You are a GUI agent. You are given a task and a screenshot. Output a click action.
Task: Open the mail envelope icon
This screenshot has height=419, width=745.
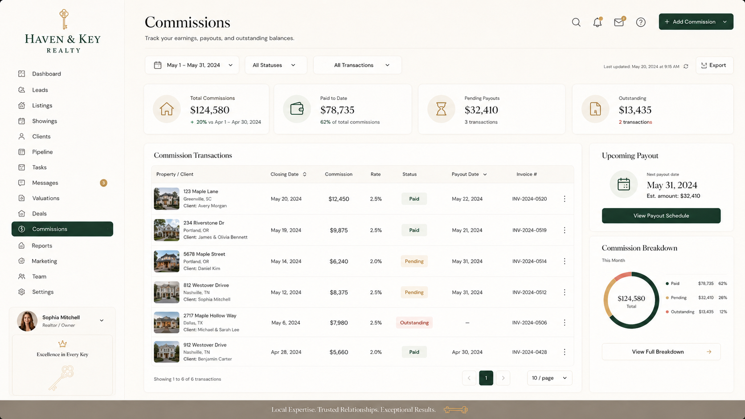619,22
